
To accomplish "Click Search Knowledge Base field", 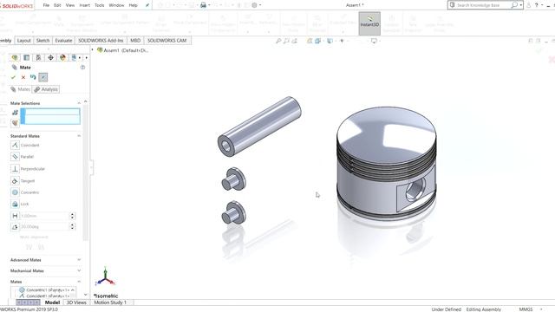I will coord(478,5).
